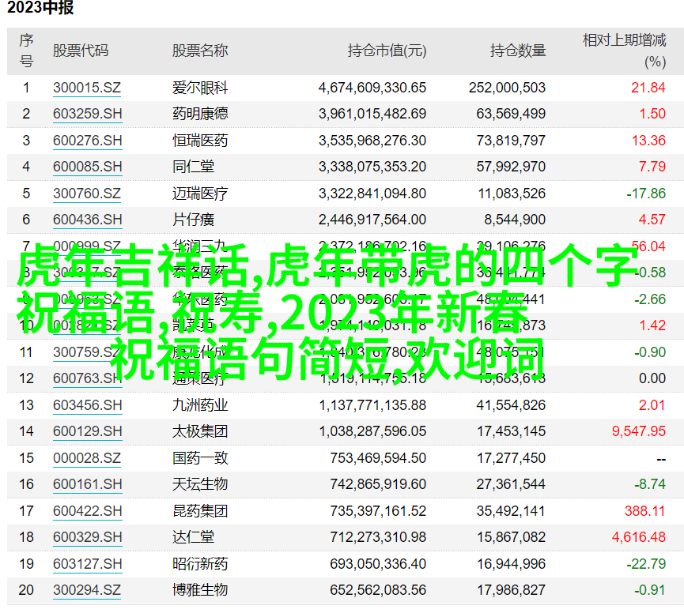Click market value 1,038,287,596.05
Screen dimensions: 684x613
372,431
